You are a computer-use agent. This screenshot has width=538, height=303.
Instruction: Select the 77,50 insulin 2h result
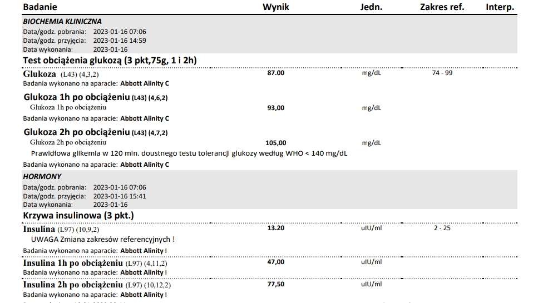click(x=276, y=284)
